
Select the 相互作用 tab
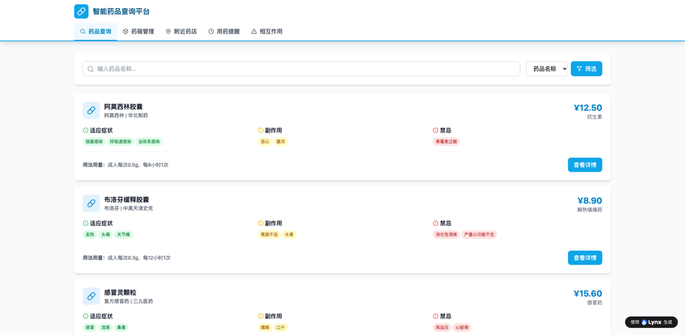coord(267,31)
